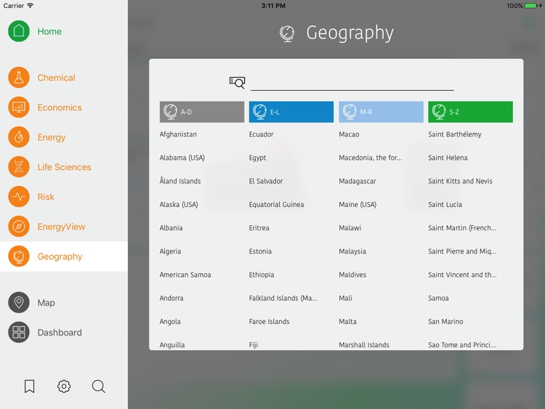This screenshot has width=545, height=409.
Task: Choose Åland Islands
Action: click(x=180, y=181)
